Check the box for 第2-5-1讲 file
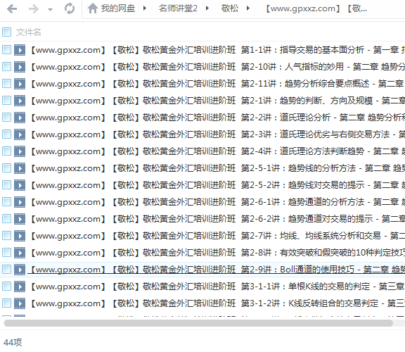The width and height of the screenshot is (405, 352). point(7,168)
